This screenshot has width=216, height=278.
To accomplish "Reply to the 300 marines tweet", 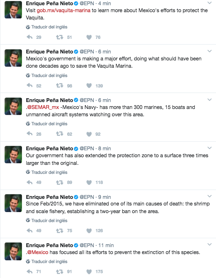I will point(29,134).
